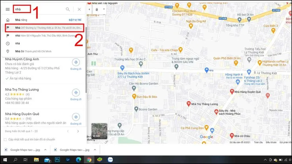Click the Wi-Fi network tray icon
The width and height of the screenshot is (292, 164).
pos(286,160)
